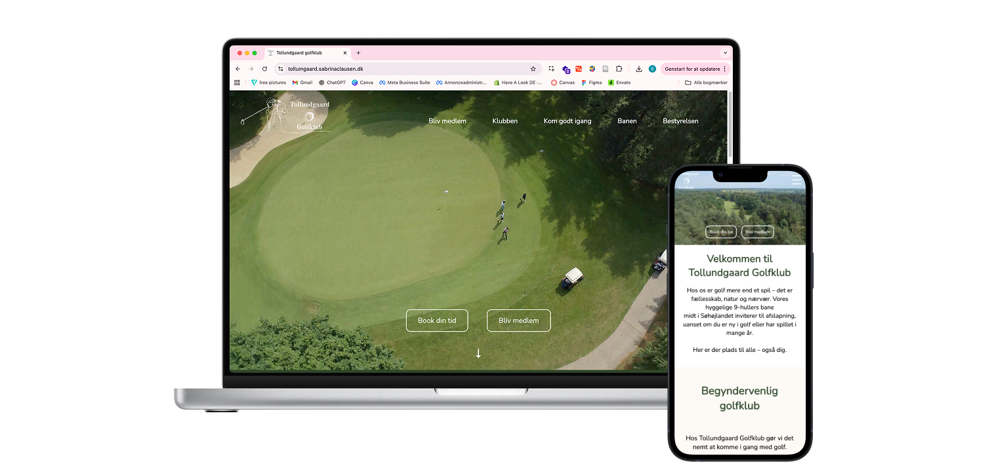Open the profile avatar in the toolbar

click(x=652, y=69)
